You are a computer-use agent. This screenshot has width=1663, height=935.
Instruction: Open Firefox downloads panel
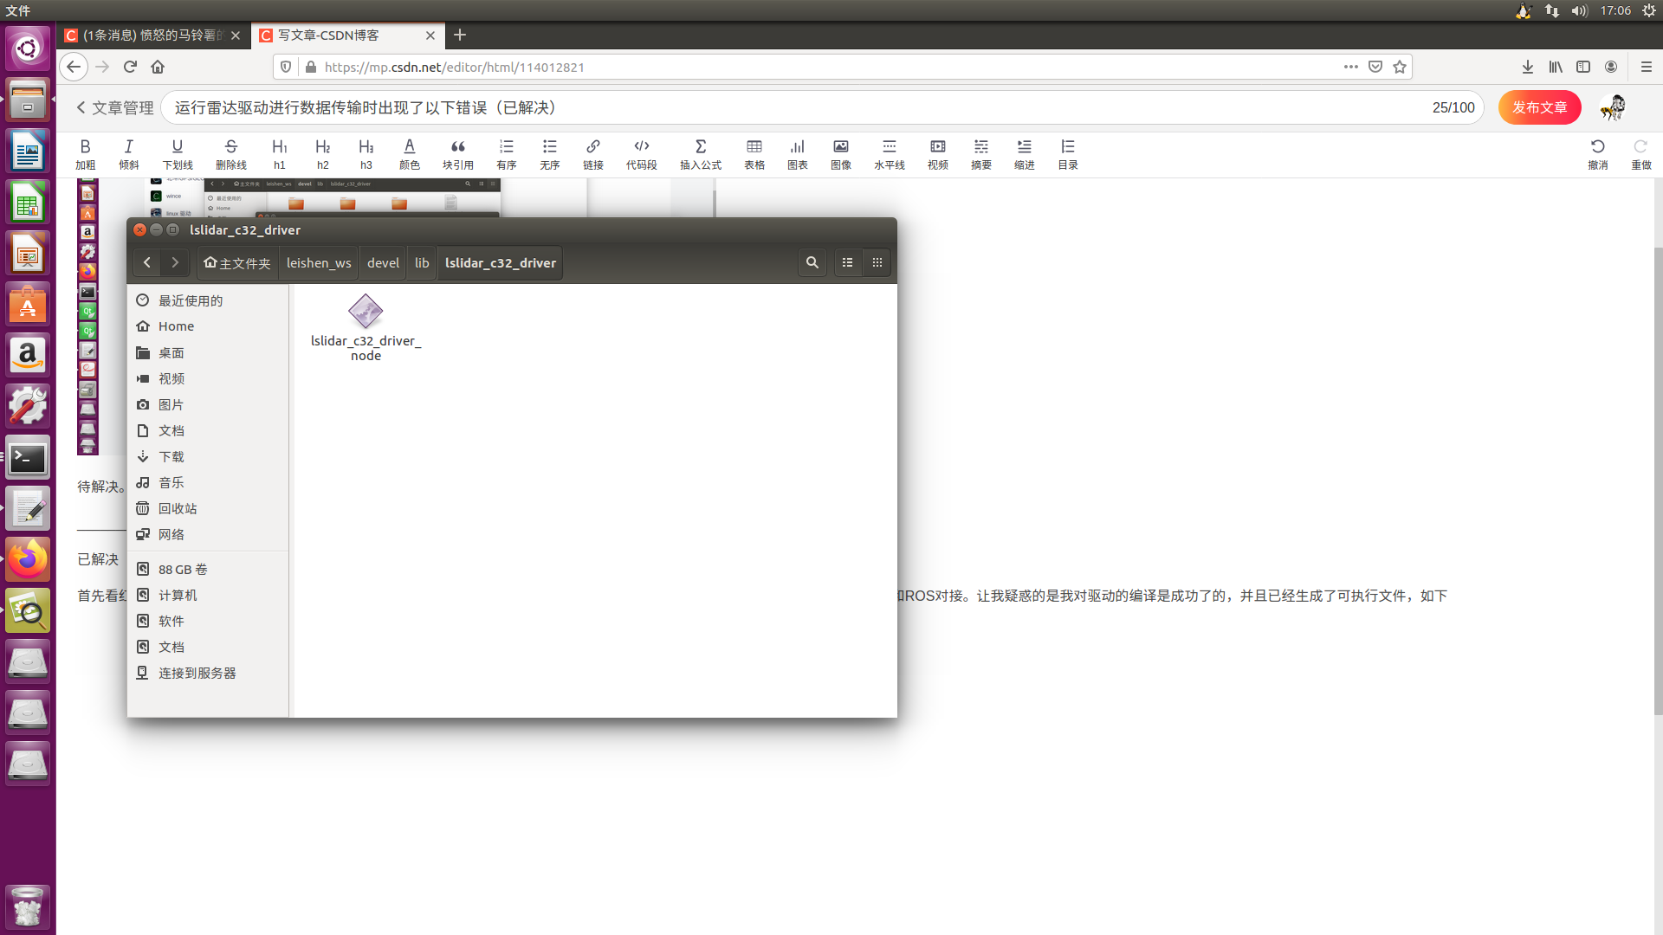tap(1528, 67)
